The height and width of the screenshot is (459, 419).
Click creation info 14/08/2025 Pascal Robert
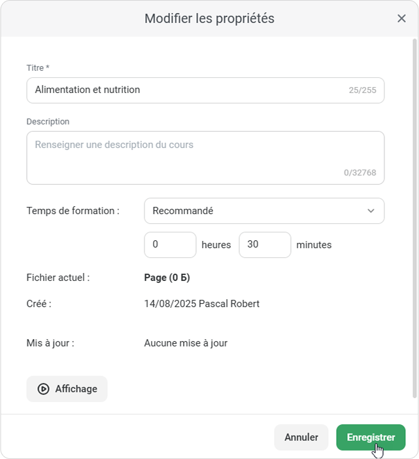click(x=201, y=304)
